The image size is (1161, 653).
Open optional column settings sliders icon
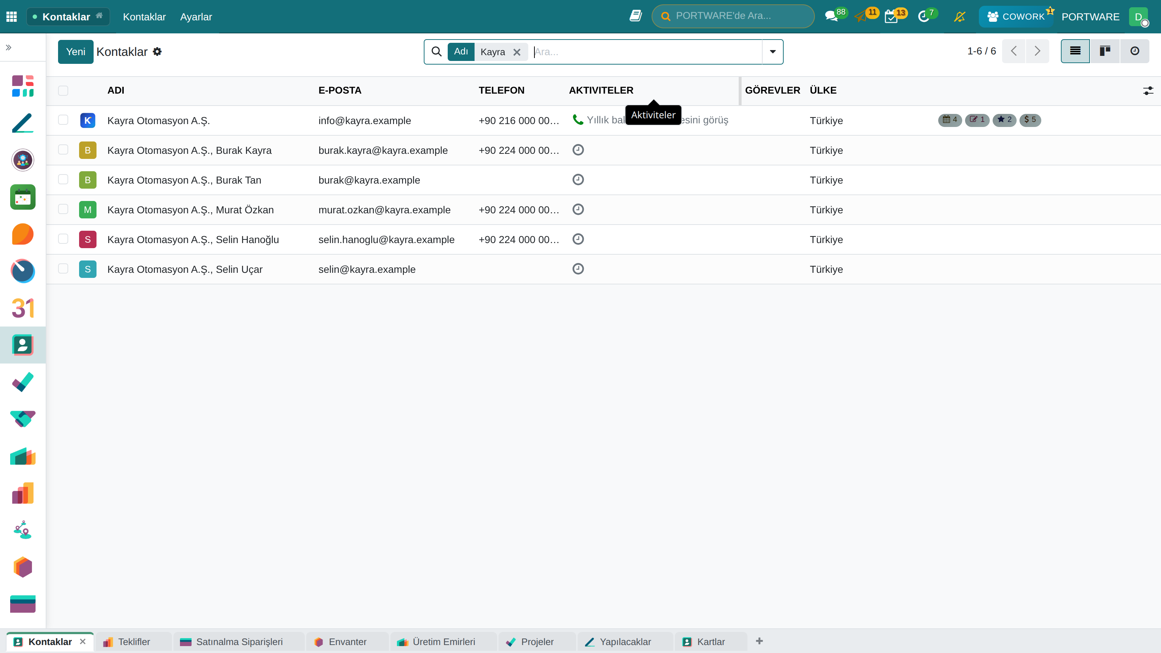point(1148,91)
